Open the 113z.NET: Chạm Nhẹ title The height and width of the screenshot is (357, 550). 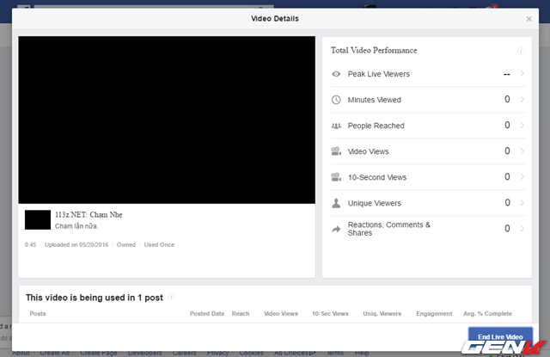point(89,214)
